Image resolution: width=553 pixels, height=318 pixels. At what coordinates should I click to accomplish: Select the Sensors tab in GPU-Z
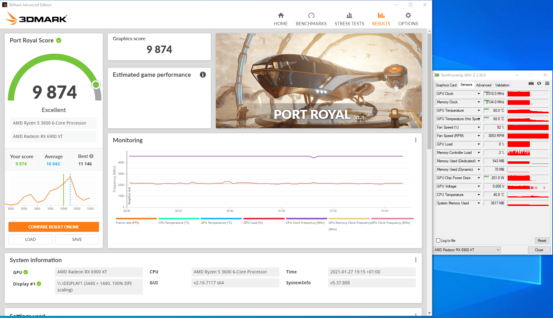(466, 85)
